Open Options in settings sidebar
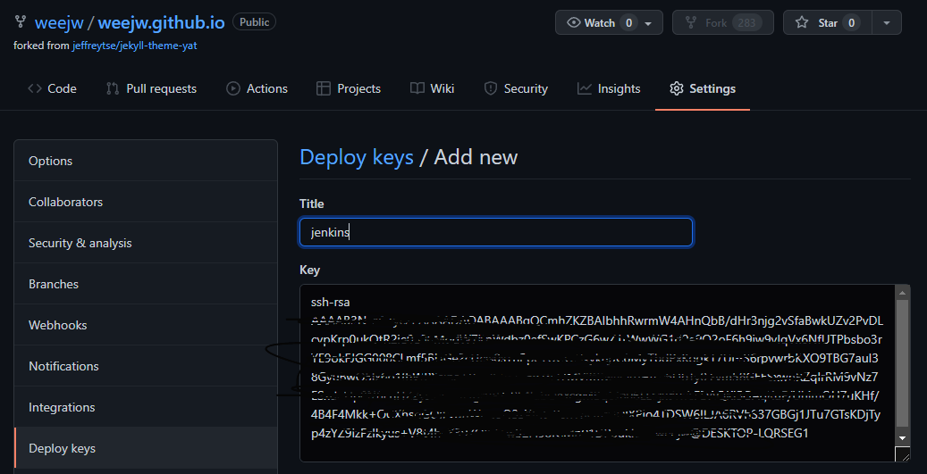 click(146, 161)
